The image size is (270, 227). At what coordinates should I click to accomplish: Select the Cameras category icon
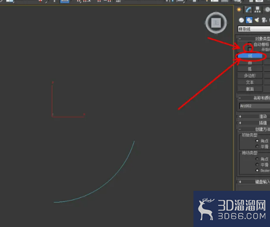click(x=264, y=20)
